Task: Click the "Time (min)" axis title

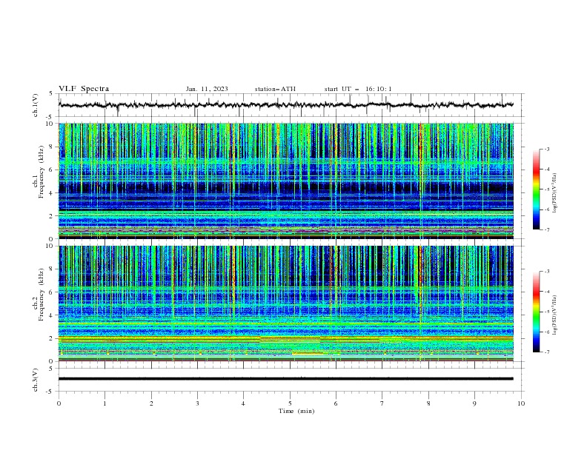Action: 296,411
